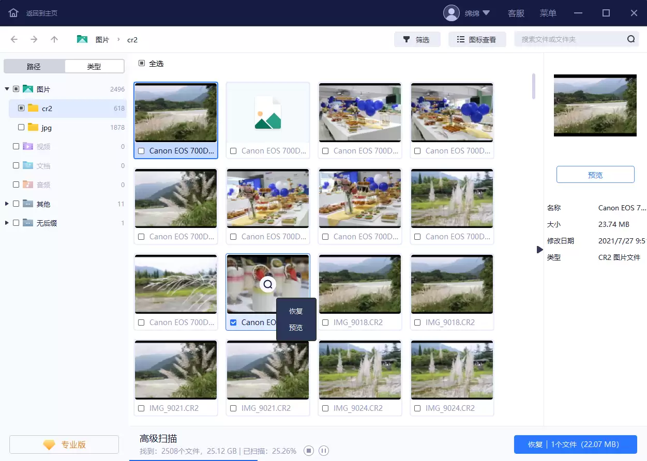Navigate forward with the right arrow
Screen dimensions: 647x461
point(34,39)
